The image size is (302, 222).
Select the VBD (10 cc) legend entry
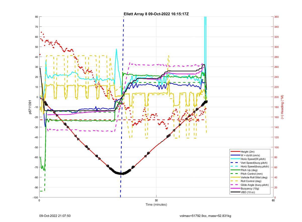(249, 192)
